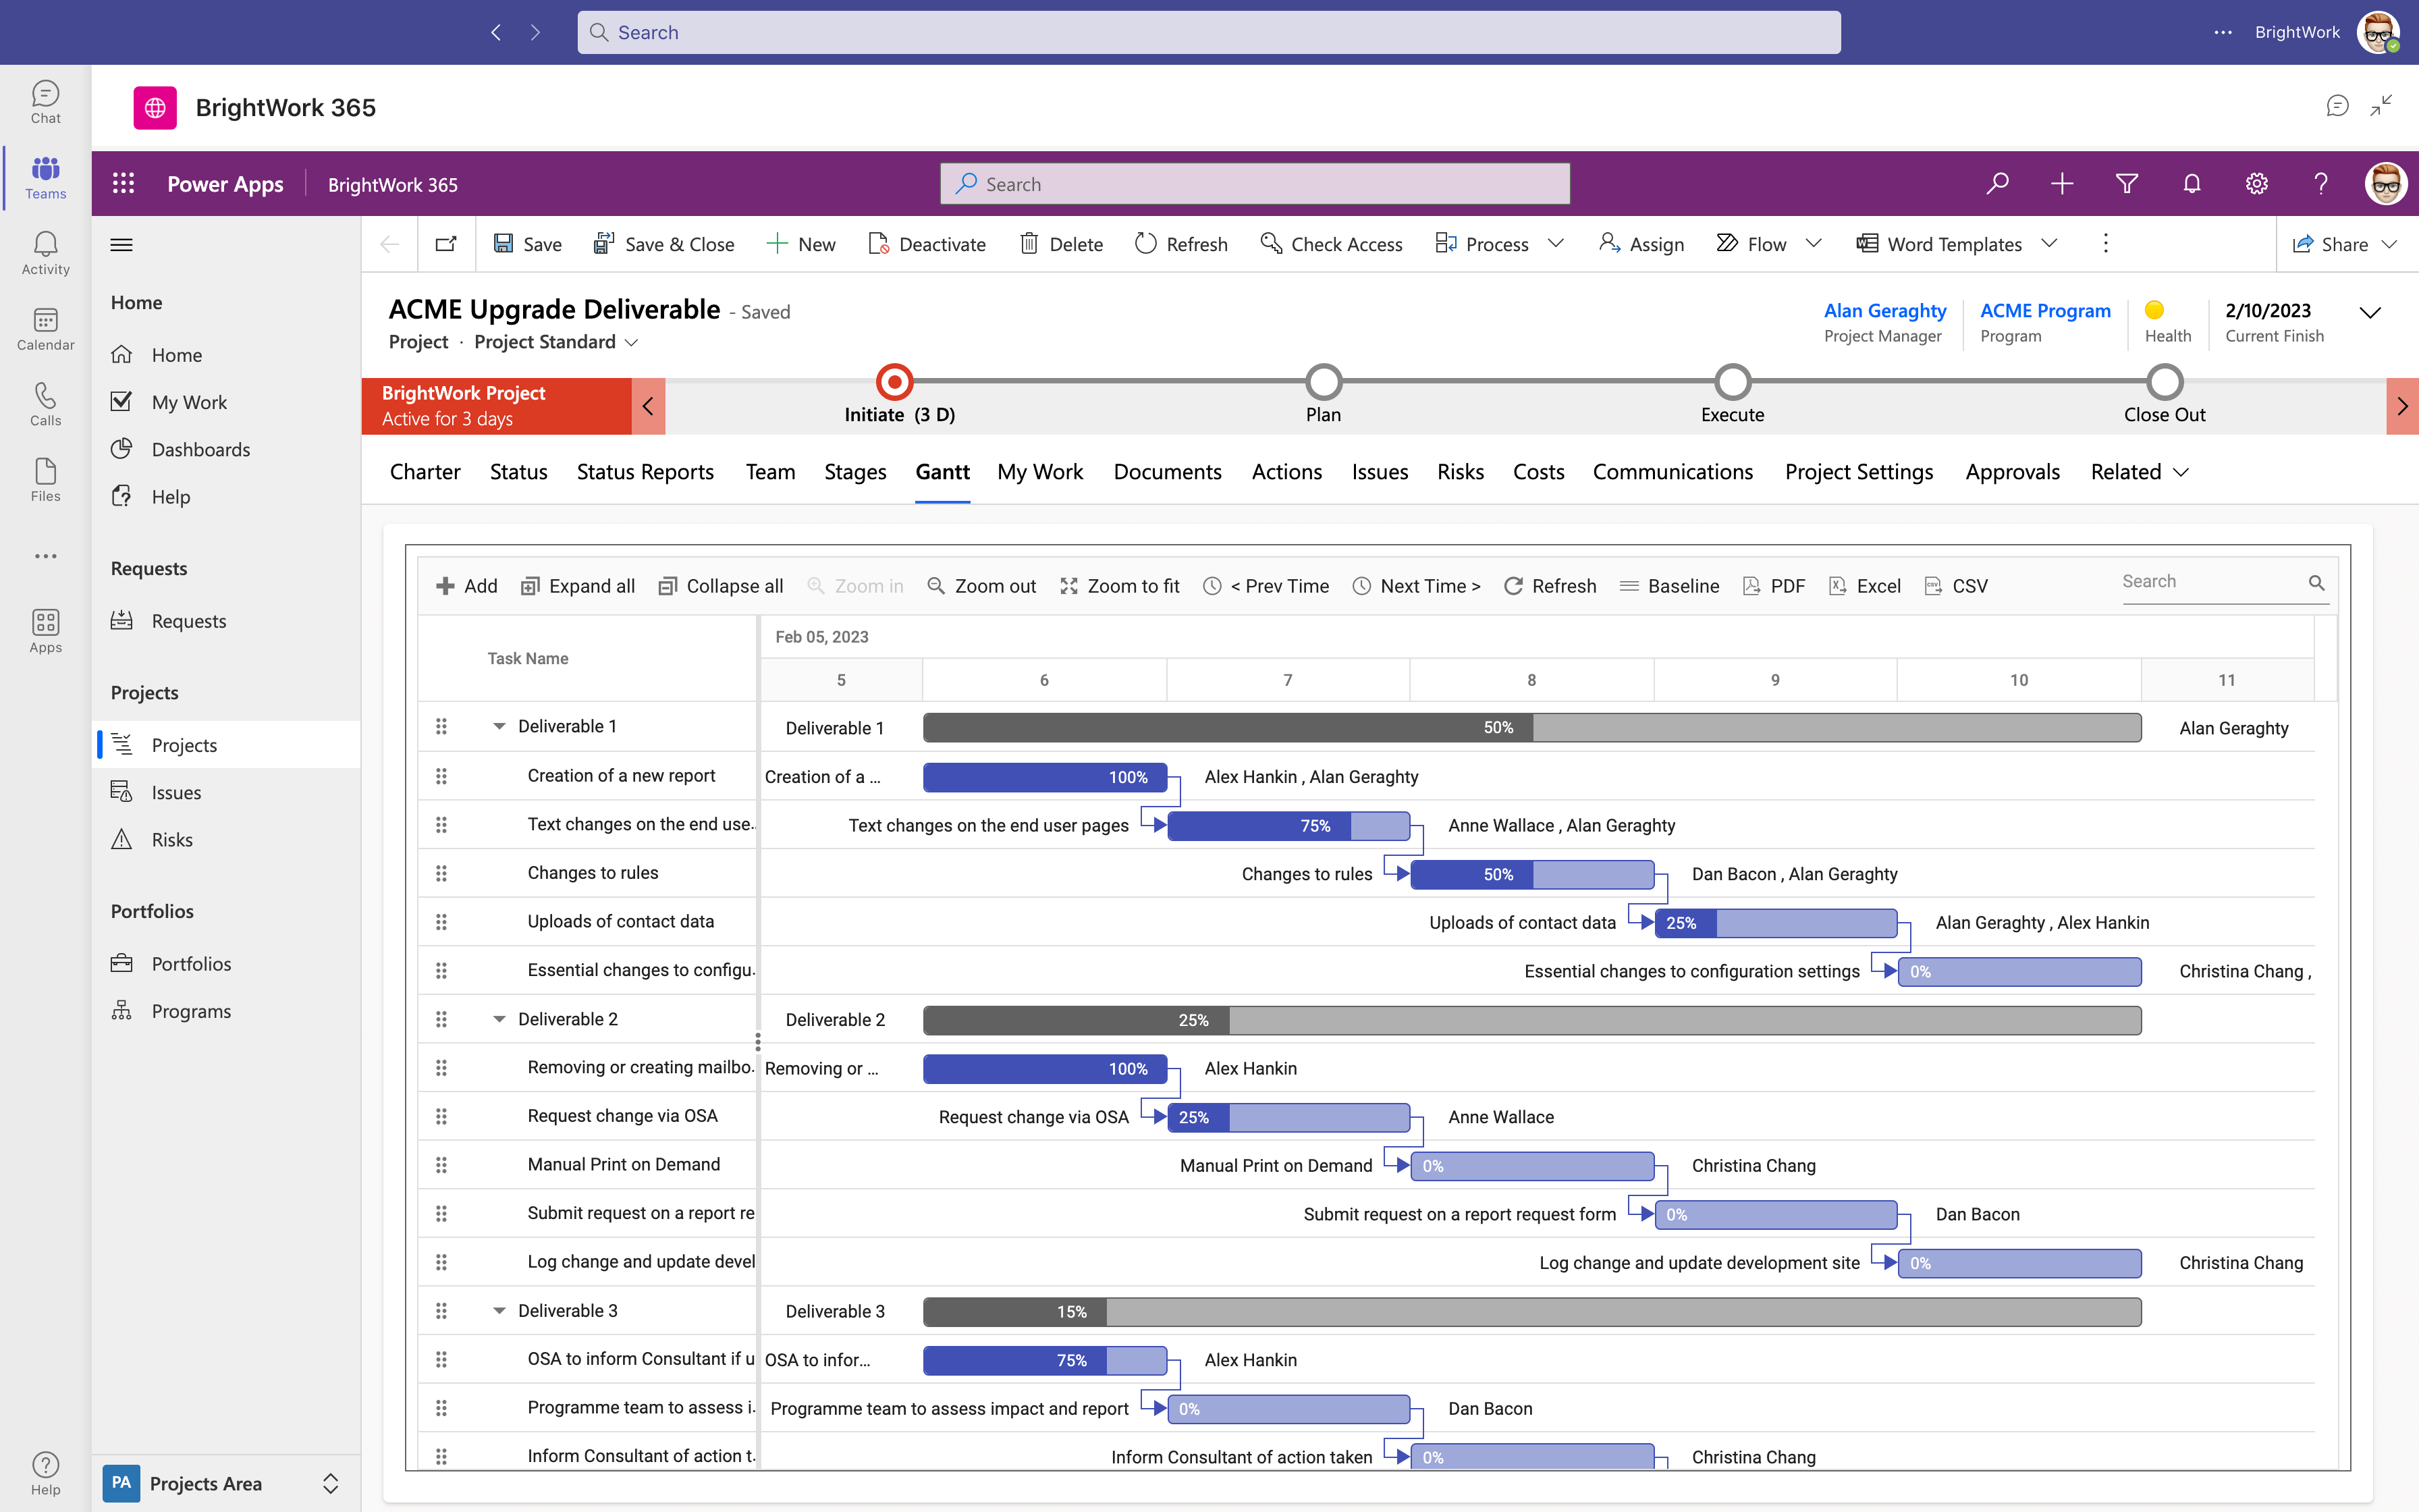Open Alan Geraghty project manager link
This screenshot has width=2419, height=1512.
coord(1884,310)
